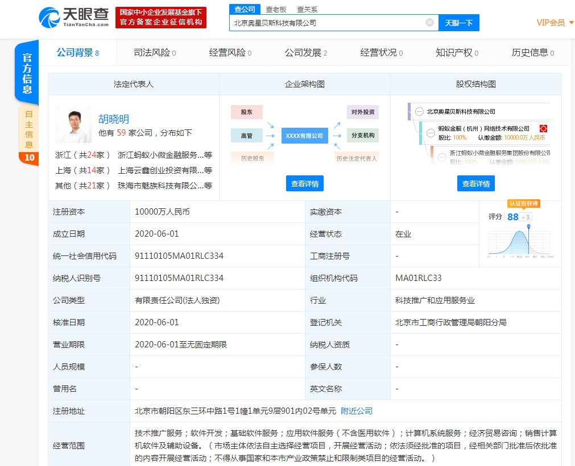Click the 股权结构图 column header
Viewport: 575px width, 466px height.
(x=476, y=84)
